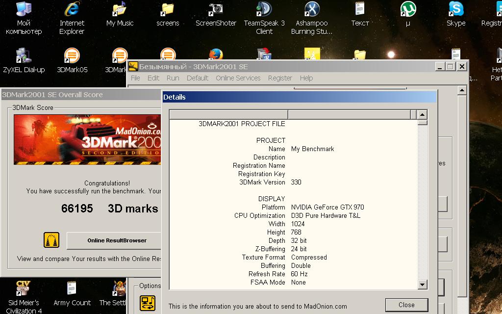The width and height of the screenshot is (502, 314).
Task: Open the Help menu
Action: pyautogui.click(x=306, y=78)
